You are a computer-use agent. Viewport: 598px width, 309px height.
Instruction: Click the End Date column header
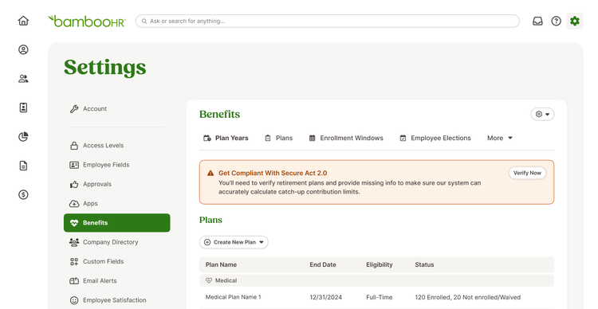[323, 265]
